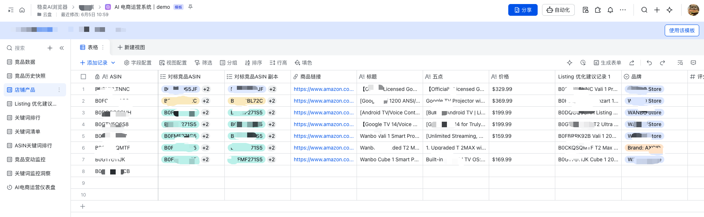
Task: Switch to 关键词排行 table
Action: (x=27, y=118)
